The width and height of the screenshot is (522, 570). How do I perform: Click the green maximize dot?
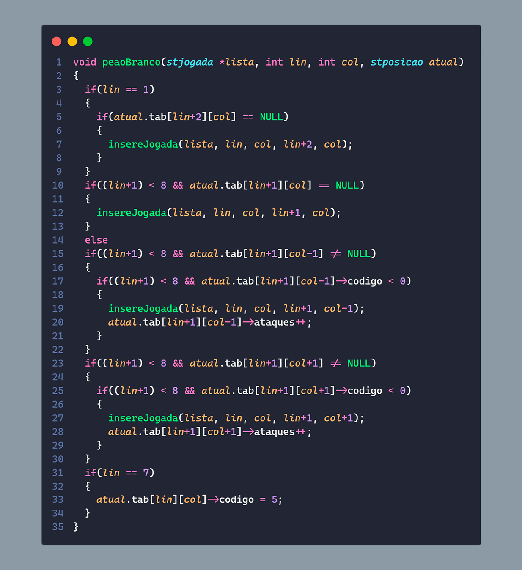[88, 41]
